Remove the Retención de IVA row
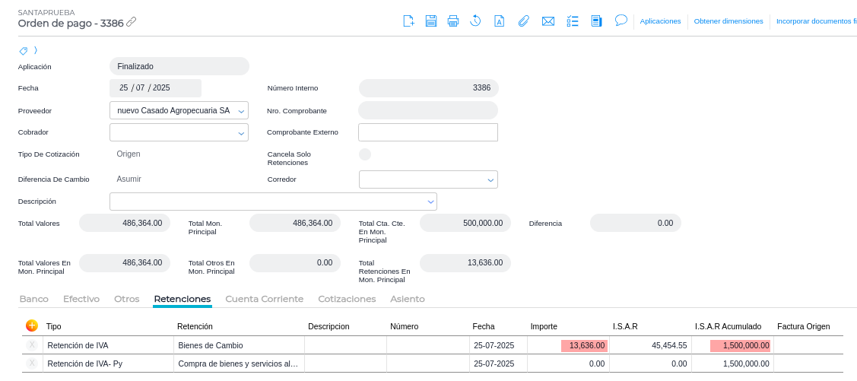Screen dimensions: 857x381 pos(32,345)
